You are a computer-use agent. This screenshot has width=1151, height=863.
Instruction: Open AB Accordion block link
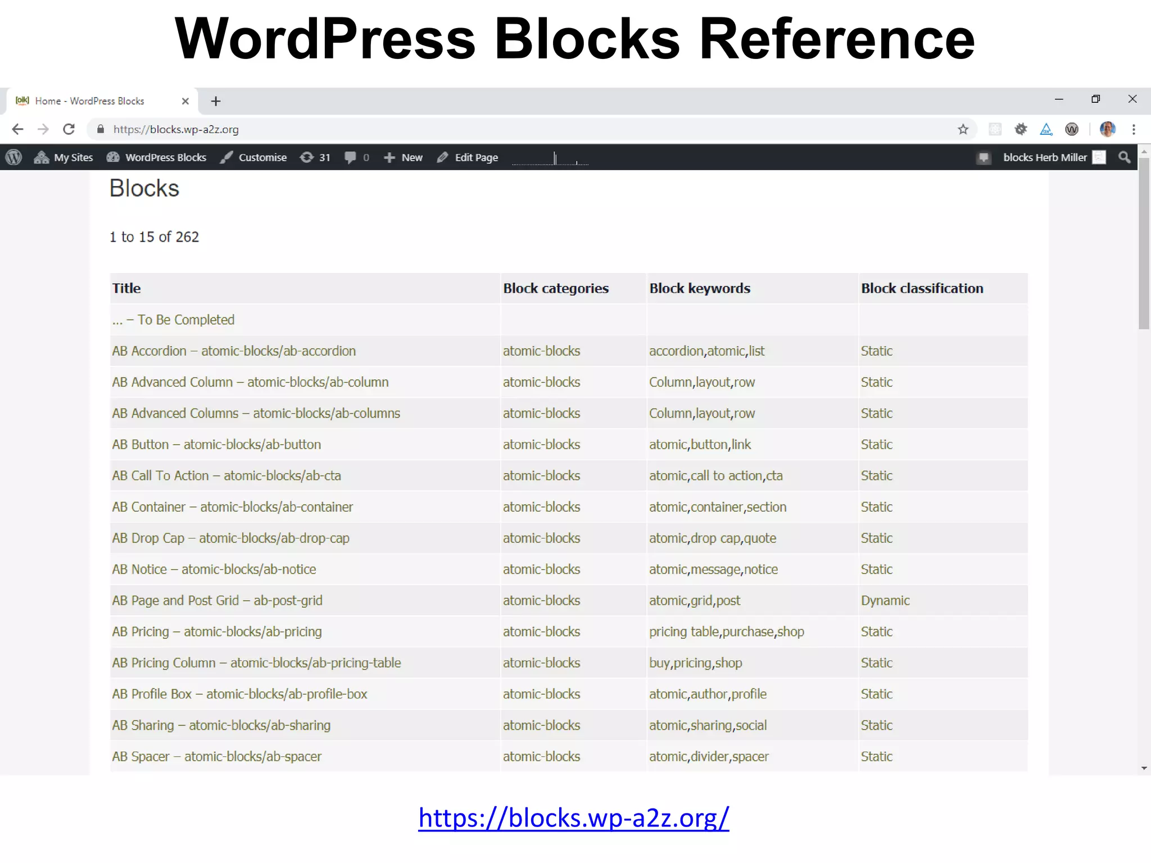[x=234, y=351]
